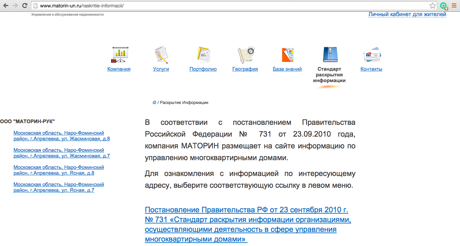Open the База знаний menu link
Screen dimensions: 460x246
coord(287,69)
